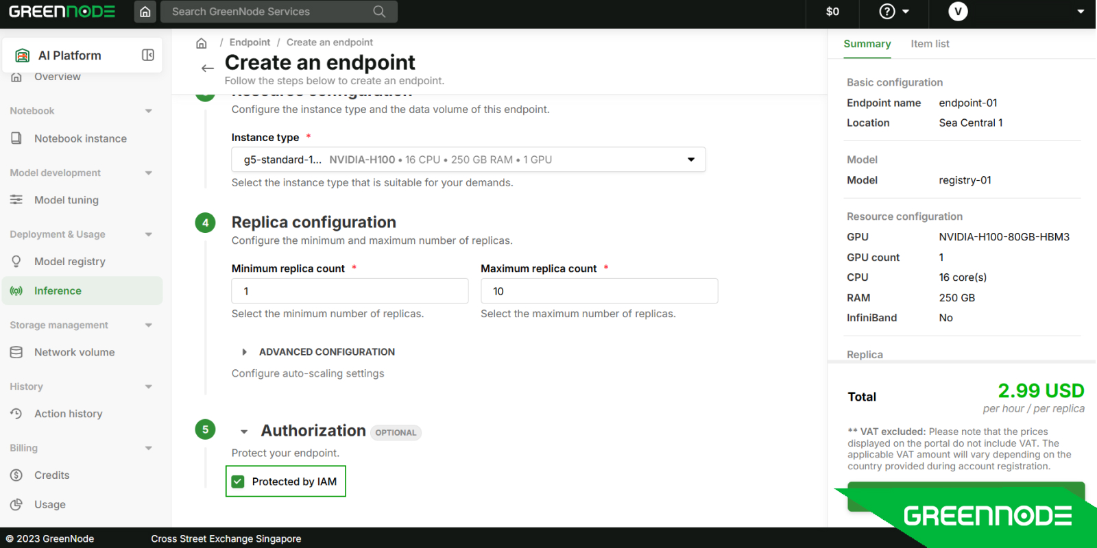1097x548 pixels.
Task: Focus the Minimum replica count field
Action: pyautogui.click(x=350, y=291)
